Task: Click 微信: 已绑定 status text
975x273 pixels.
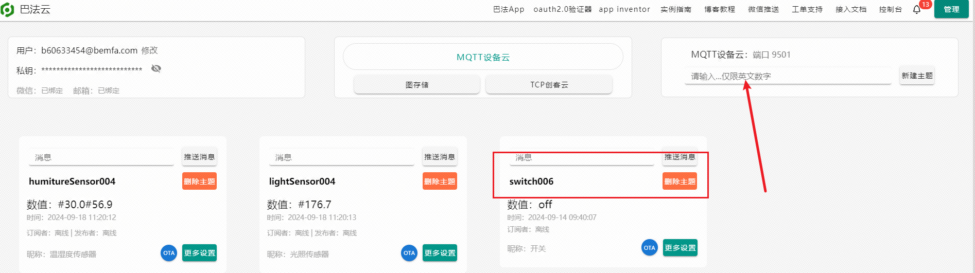Action: 40,90
